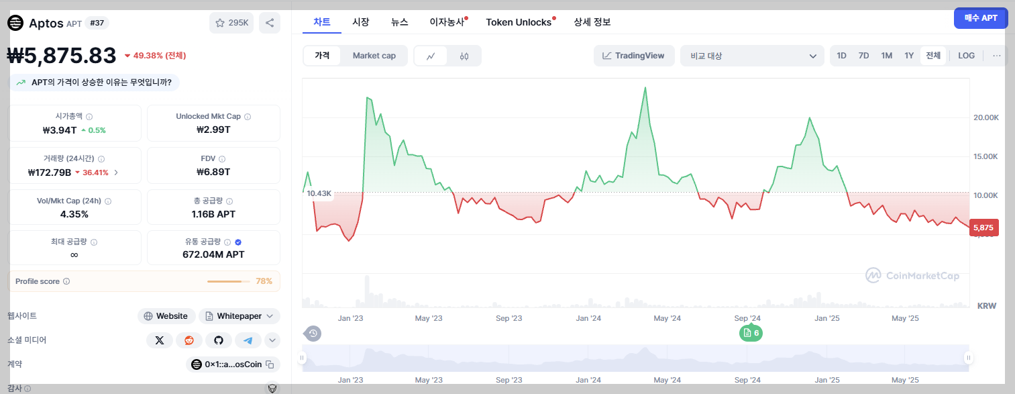Open TradingView chart button

pyautogui.click(x=634, y=56)
